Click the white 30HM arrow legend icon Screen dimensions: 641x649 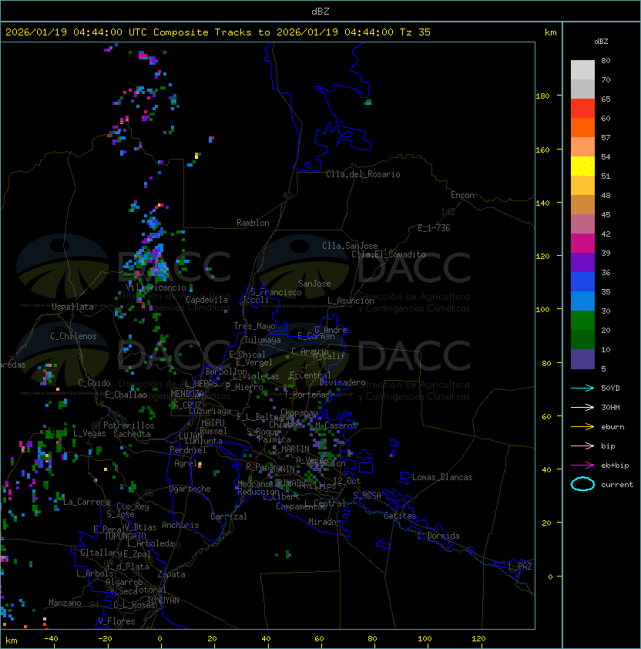click(582, 407)
